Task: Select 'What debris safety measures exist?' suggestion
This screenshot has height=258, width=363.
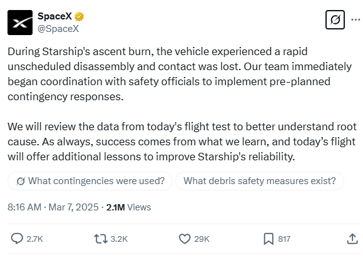Action: click(260, 181)
